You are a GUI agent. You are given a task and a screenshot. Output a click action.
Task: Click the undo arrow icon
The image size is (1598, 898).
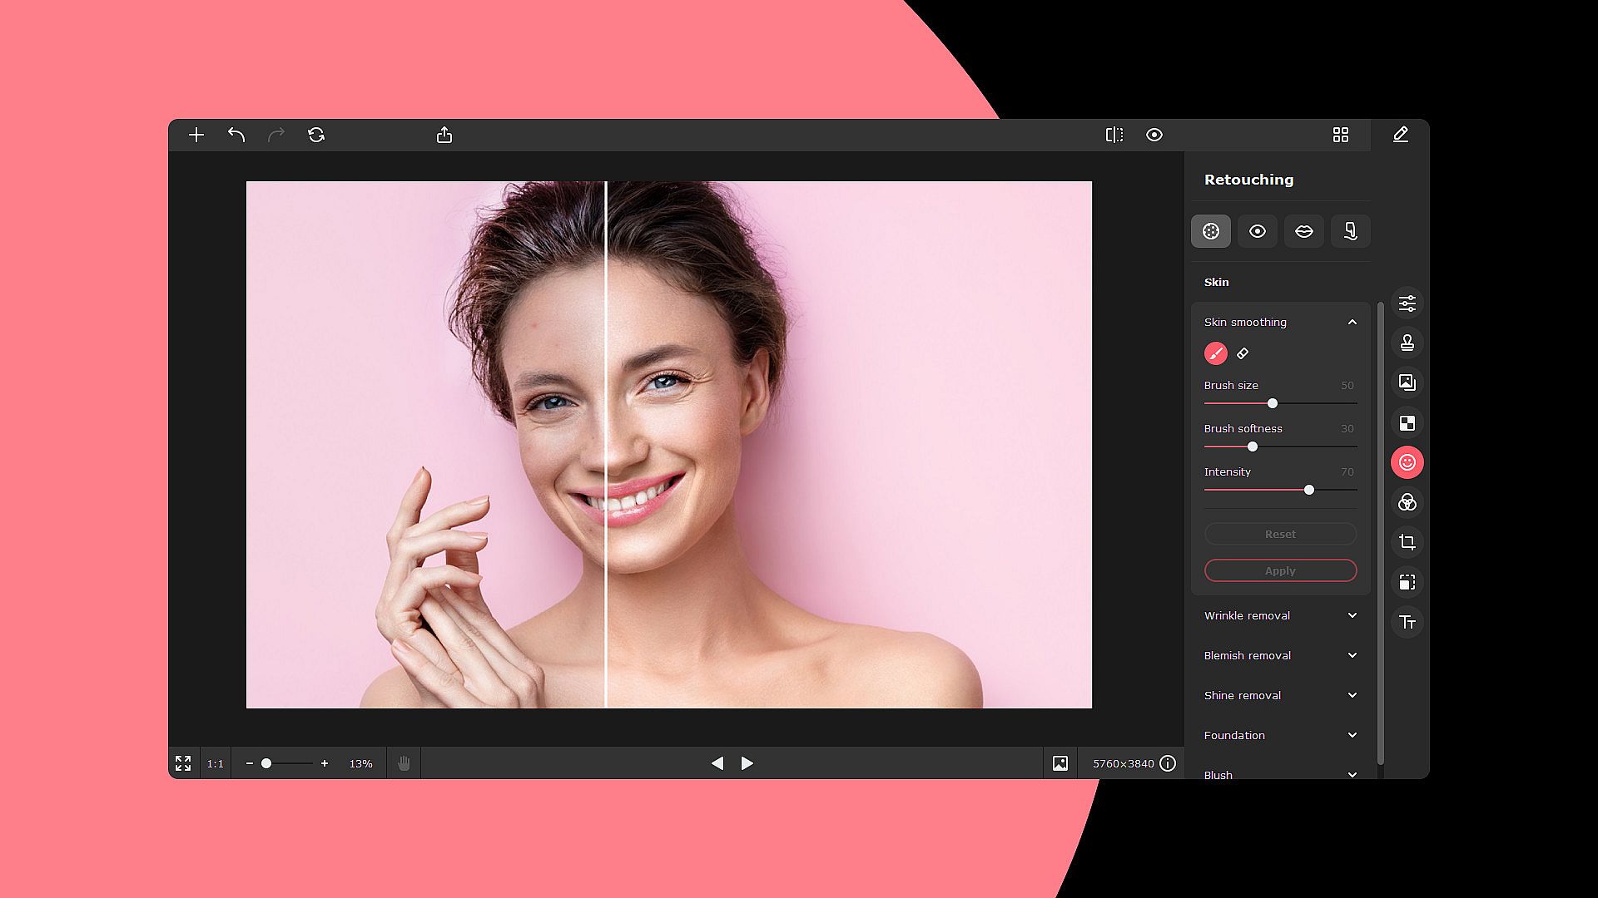[236, 135]
